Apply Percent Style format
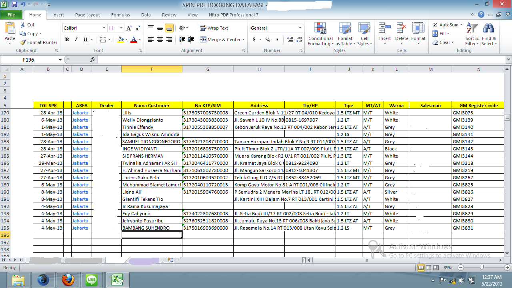This screenshot has width=512, height=288. 268,40
